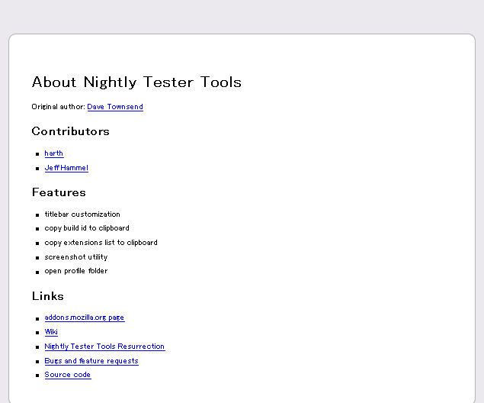Open Nightly Tester Tools Resurrection link
This screenshot has height=403, width=484.
click(x=104, y=347)
